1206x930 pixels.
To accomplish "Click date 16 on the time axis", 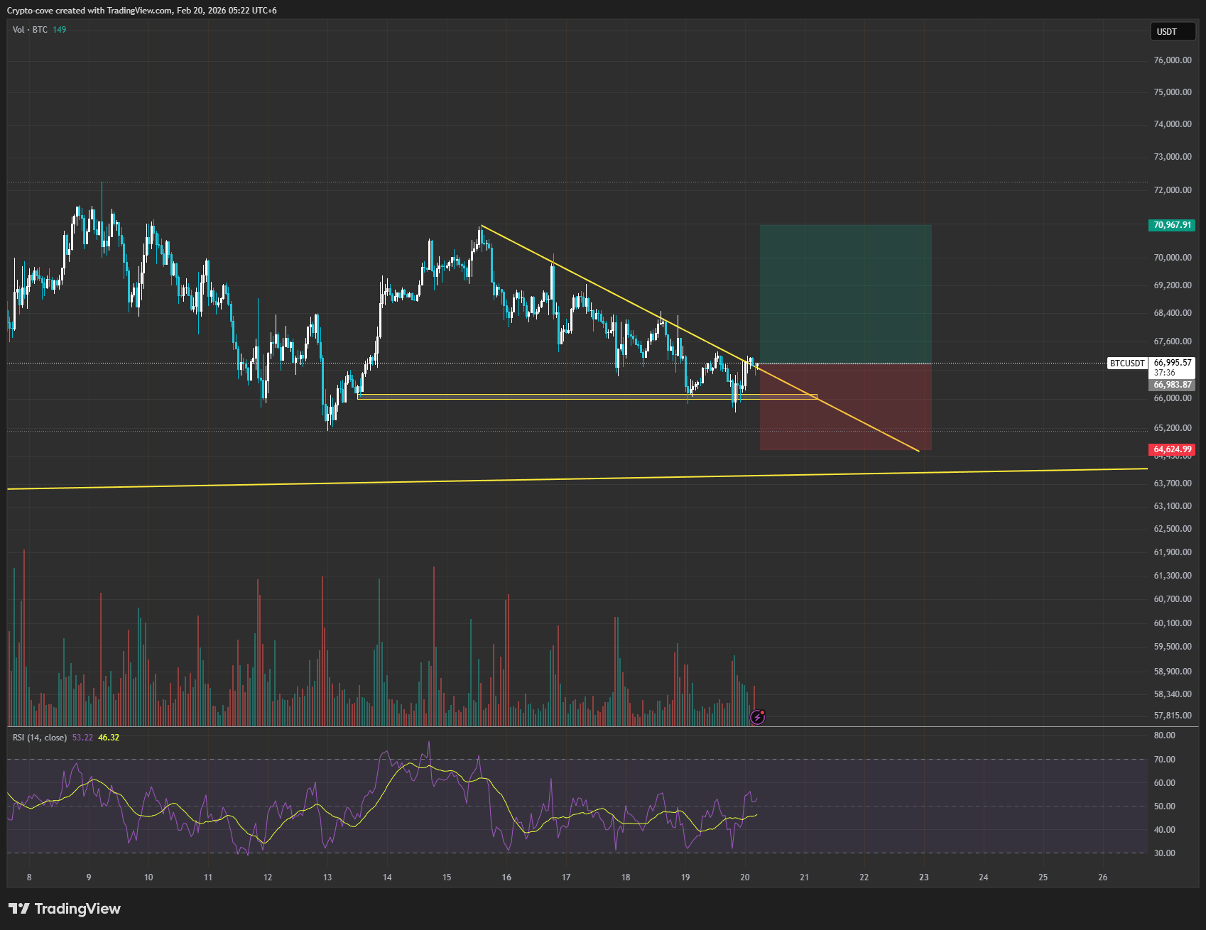I will 506,877.
